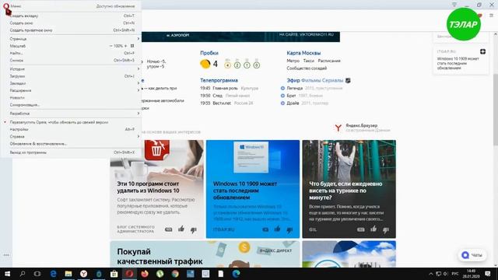Click the taskbar search icon
Viewport: 498px width, 280px height.
click(23, 274)
